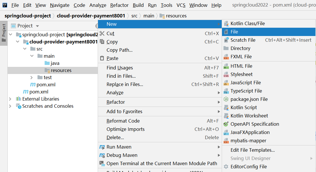Open the File menu
The image size is (316, 172).
pos(15,5)
